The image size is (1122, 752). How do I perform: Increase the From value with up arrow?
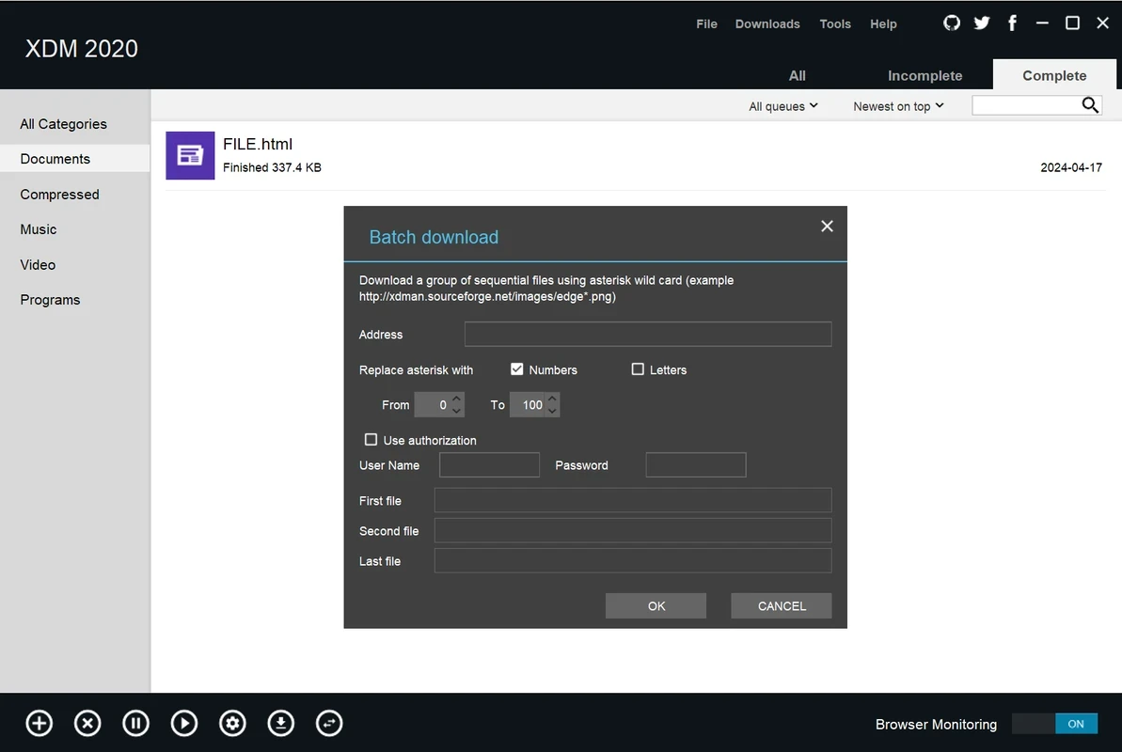pos(456,399)
